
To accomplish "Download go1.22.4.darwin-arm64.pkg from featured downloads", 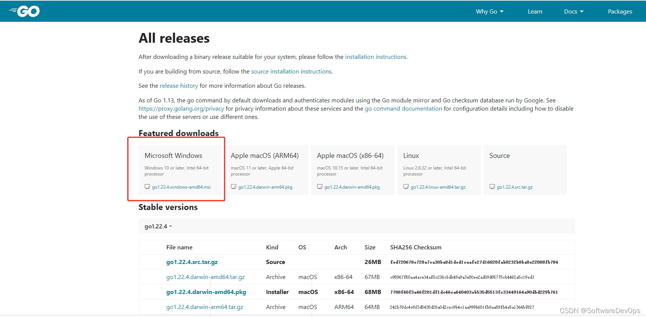I will pyautogui.click(x=265, y=187).
